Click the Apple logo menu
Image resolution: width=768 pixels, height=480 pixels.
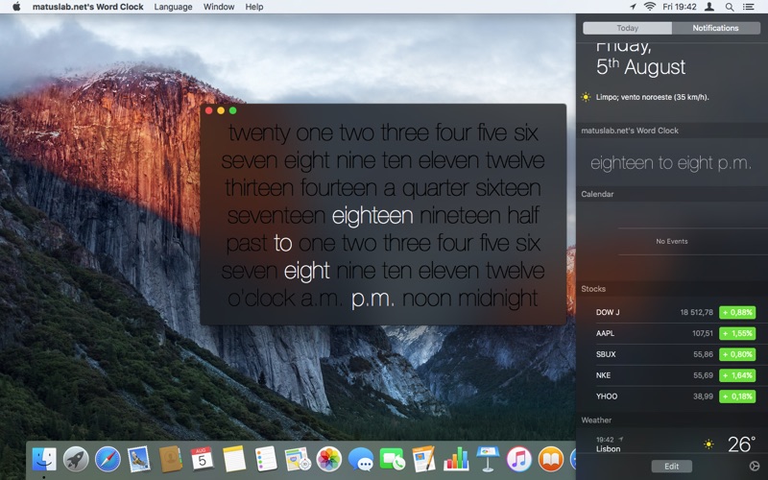pyautogui.click(x=16, y=7)
